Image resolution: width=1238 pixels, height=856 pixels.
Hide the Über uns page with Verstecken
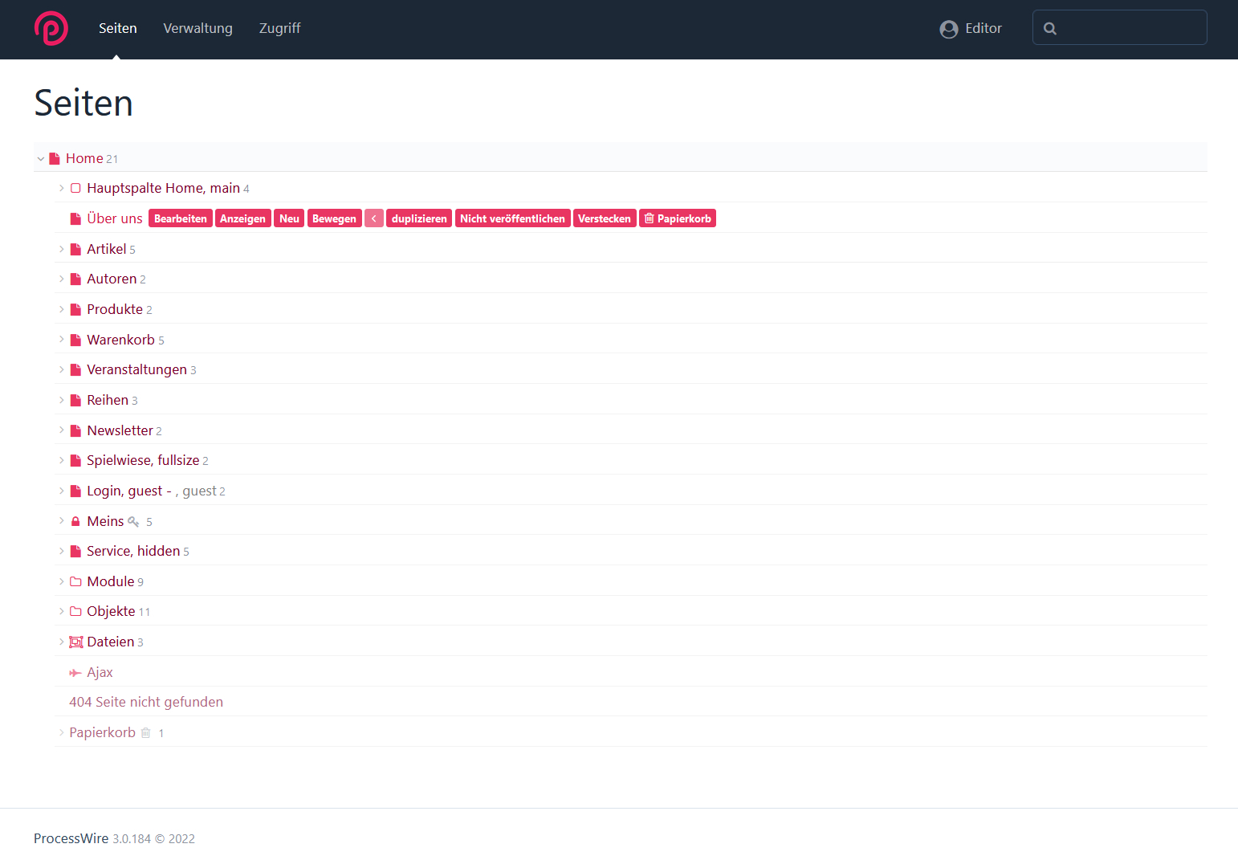604,218
